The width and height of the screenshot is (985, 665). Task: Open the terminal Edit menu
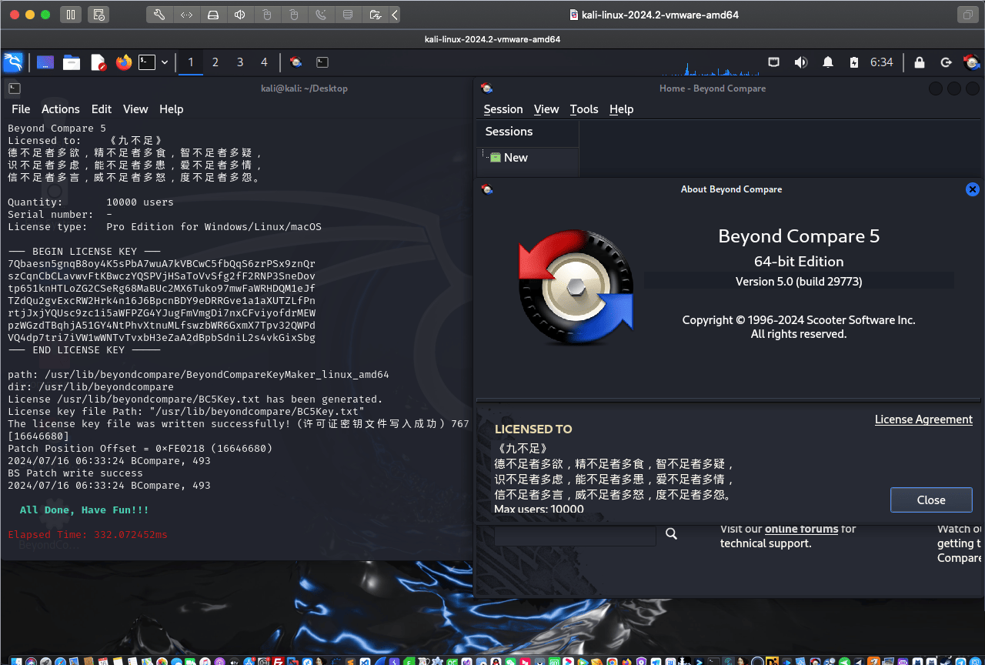click(102, 109)
